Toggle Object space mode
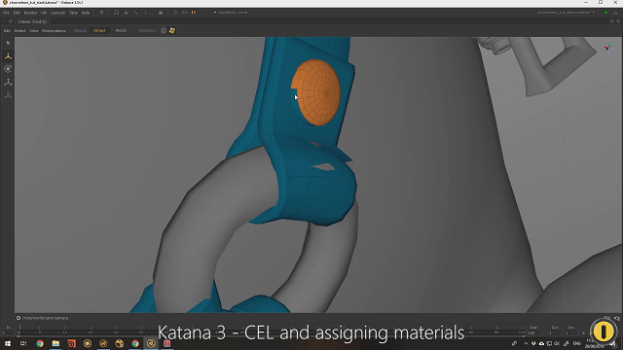Viewport: 623px width, 350px height. 99,30
